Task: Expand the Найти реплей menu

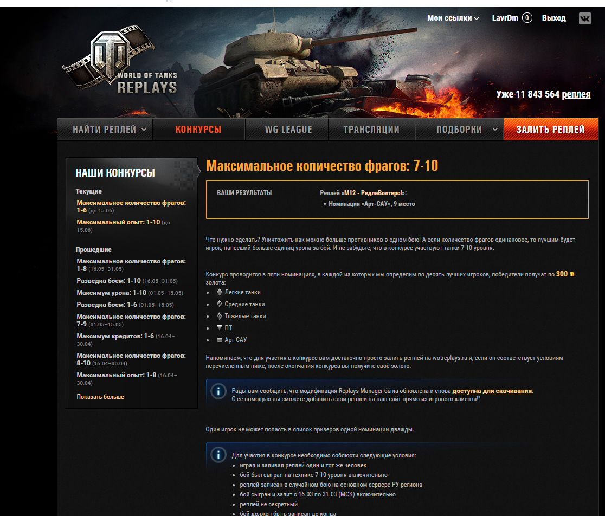Action: click(110, 130)
